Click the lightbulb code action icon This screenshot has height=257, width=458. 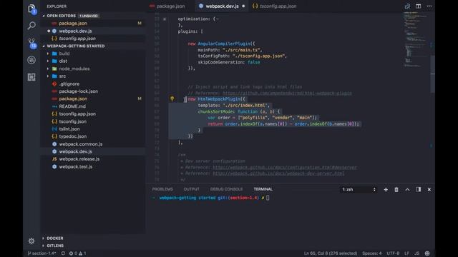pyautogui.click(x=172, y=99)
